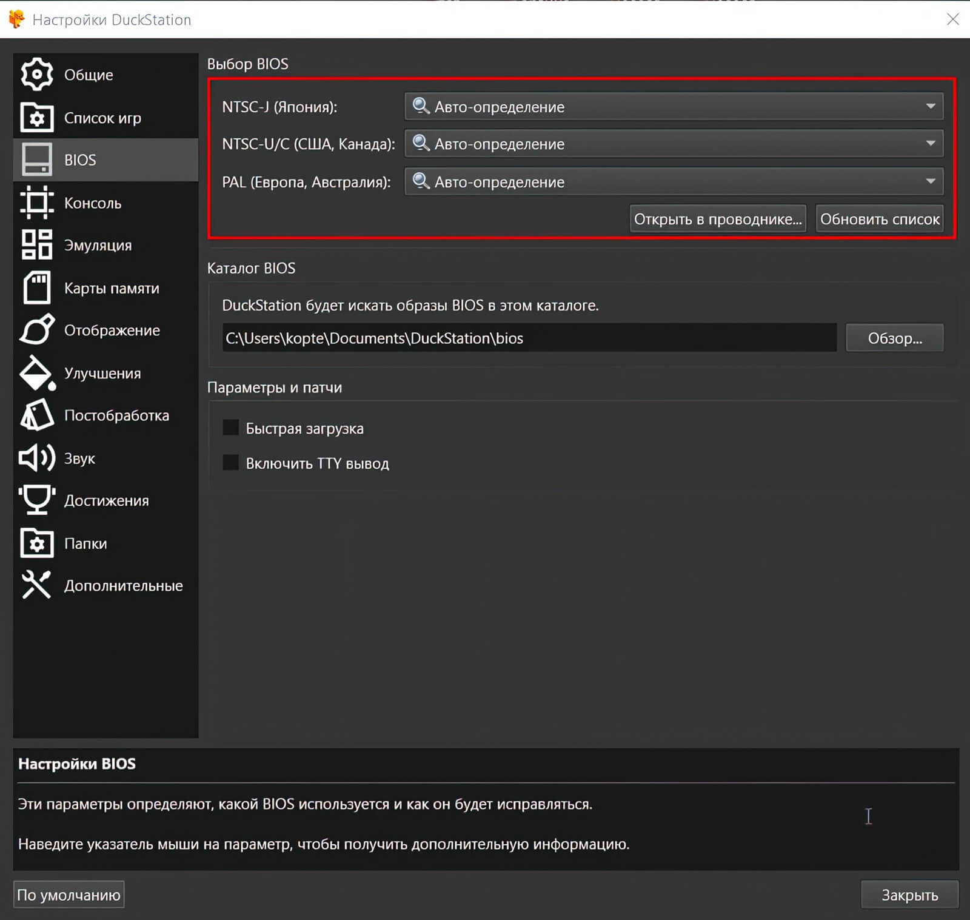Click the brush icon beside Отображение
Image resolution: width=970 pixels, height=920 pixels.
37,330
